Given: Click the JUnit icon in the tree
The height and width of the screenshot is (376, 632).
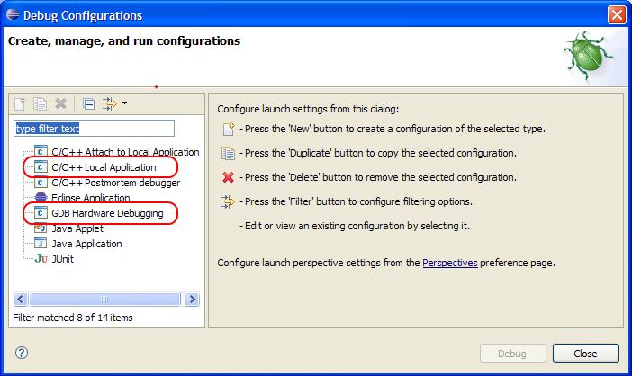Looking at the screenshot, I should click(x=41, y=258).
